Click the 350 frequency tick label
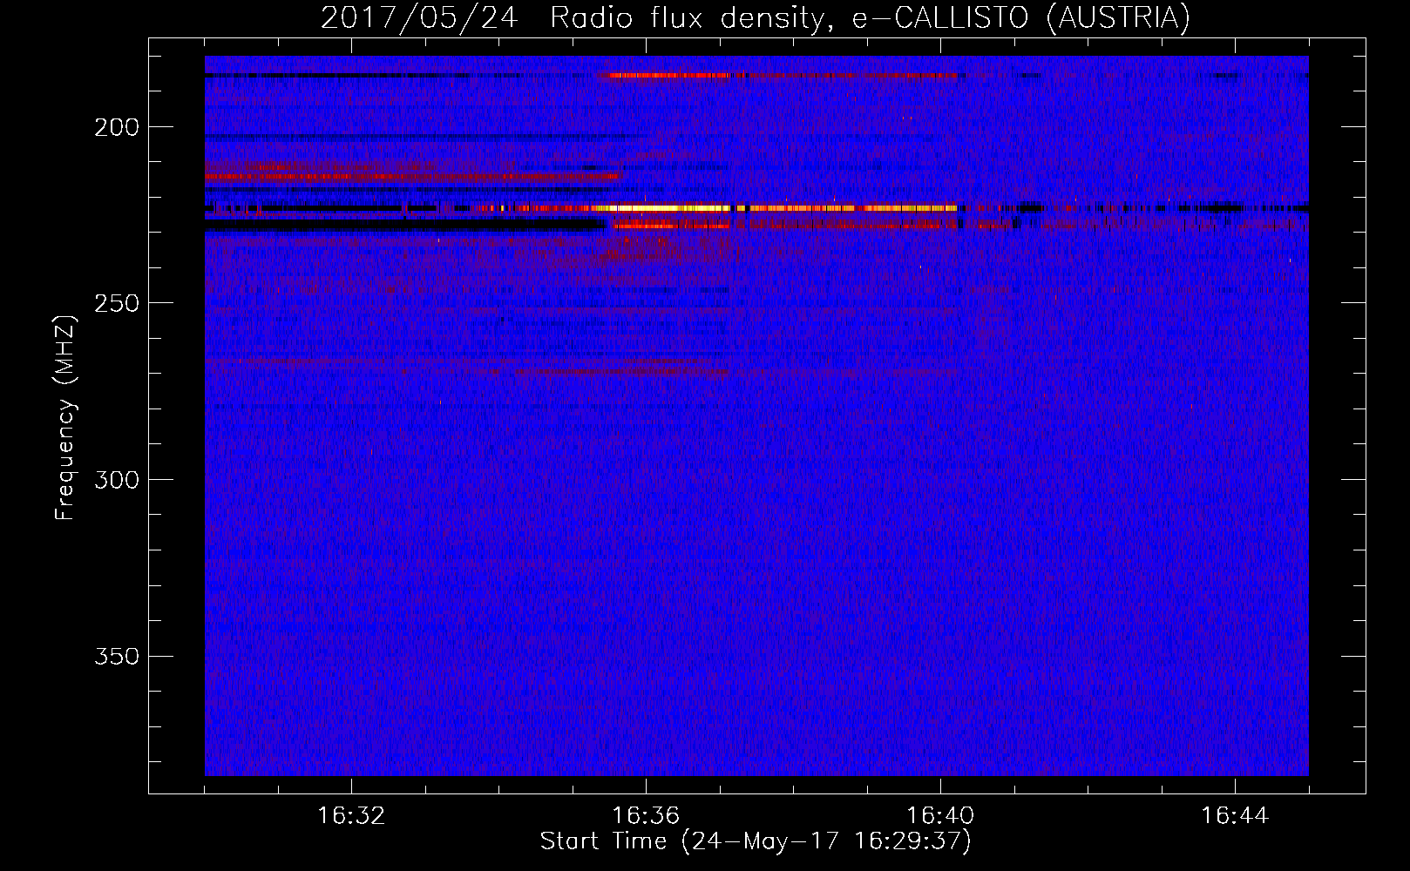 pos(117,656)
